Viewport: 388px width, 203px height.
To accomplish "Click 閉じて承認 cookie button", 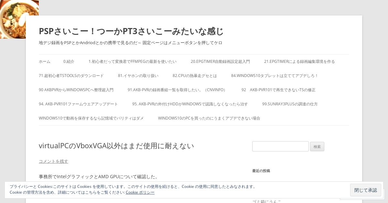I will [366, 190].
